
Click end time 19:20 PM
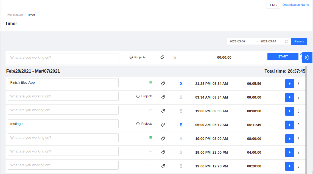tap(220, 166)
